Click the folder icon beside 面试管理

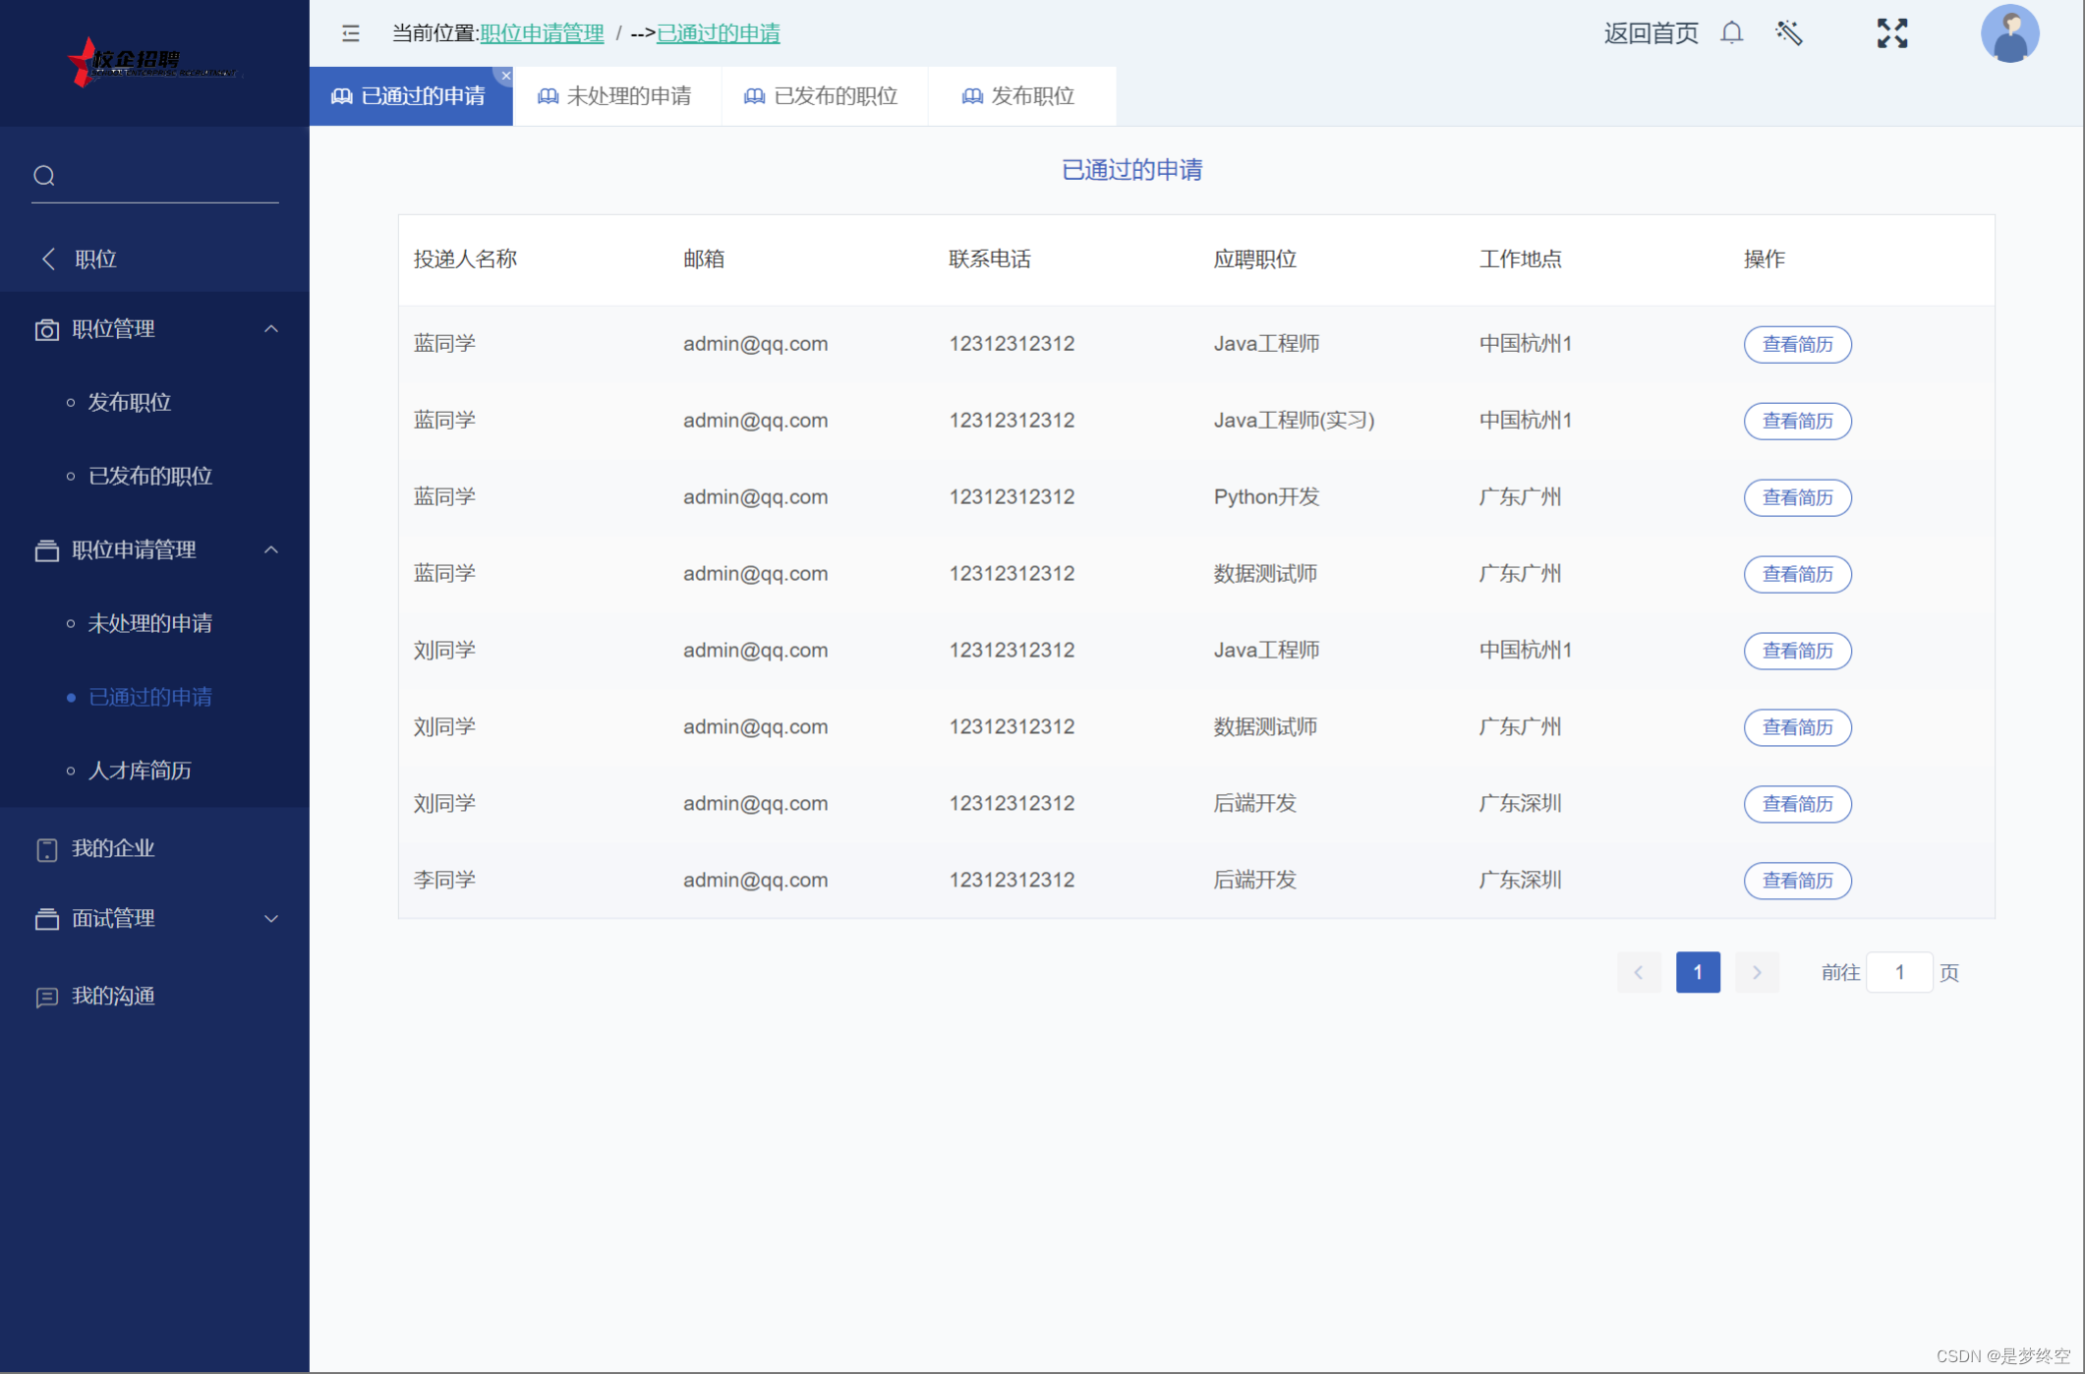[x=46, y=919]
